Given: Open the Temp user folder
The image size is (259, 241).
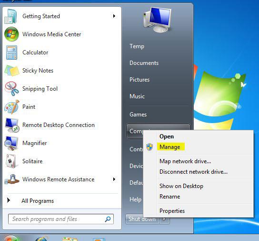Looking at the screenshot, I should click(137, 46).
